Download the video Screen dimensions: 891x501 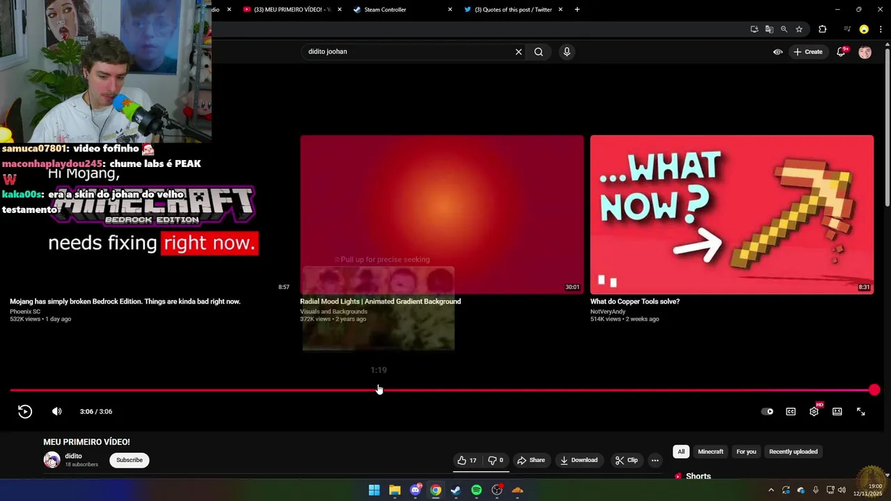(x=579, y=460)
